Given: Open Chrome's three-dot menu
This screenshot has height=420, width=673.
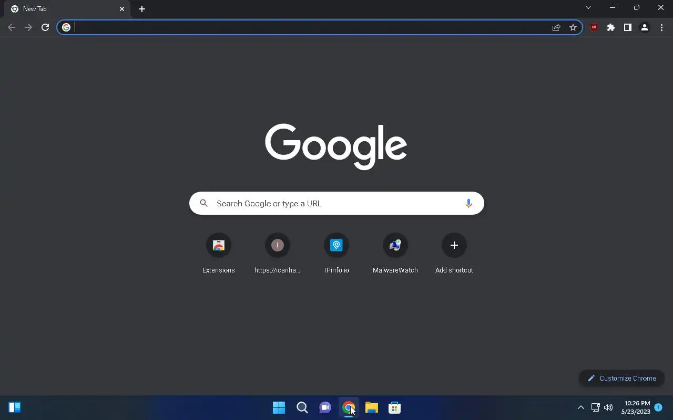Looking at the screenshot, I should coord(661,27).
